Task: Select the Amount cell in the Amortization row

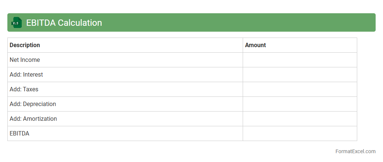Action: click(300, 119)
